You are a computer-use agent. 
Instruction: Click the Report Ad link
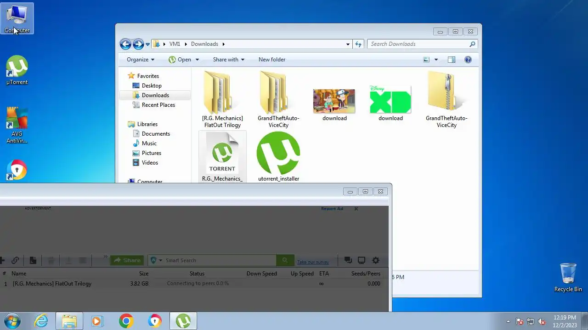pos(332,209)
